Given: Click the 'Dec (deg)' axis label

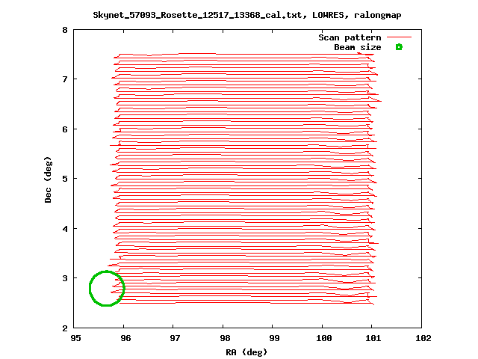Looking at the screenshot, I should click(x=48, y=179).
